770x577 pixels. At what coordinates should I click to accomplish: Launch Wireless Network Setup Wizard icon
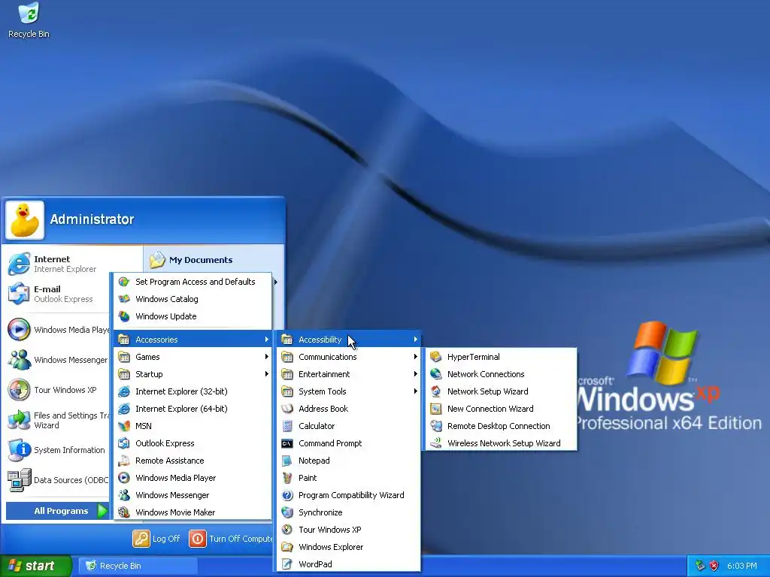[435, 443]
